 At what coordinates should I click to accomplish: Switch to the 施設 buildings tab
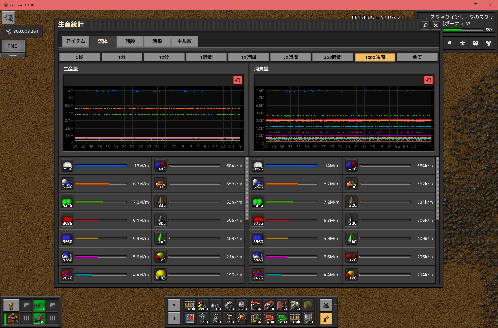pyautogui.click(x=130, y=41)
